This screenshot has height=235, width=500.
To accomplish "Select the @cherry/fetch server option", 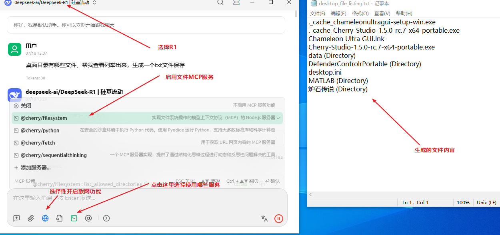I will point(38,143).
